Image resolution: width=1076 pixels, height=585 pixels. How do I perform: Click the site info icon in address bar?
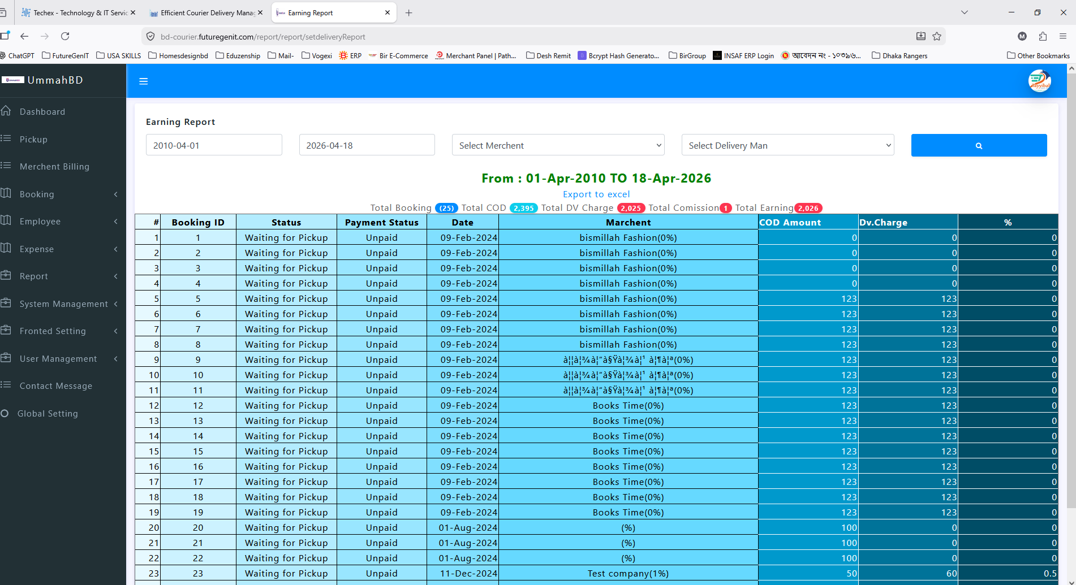pyautogui.click(x=150, y=37)
